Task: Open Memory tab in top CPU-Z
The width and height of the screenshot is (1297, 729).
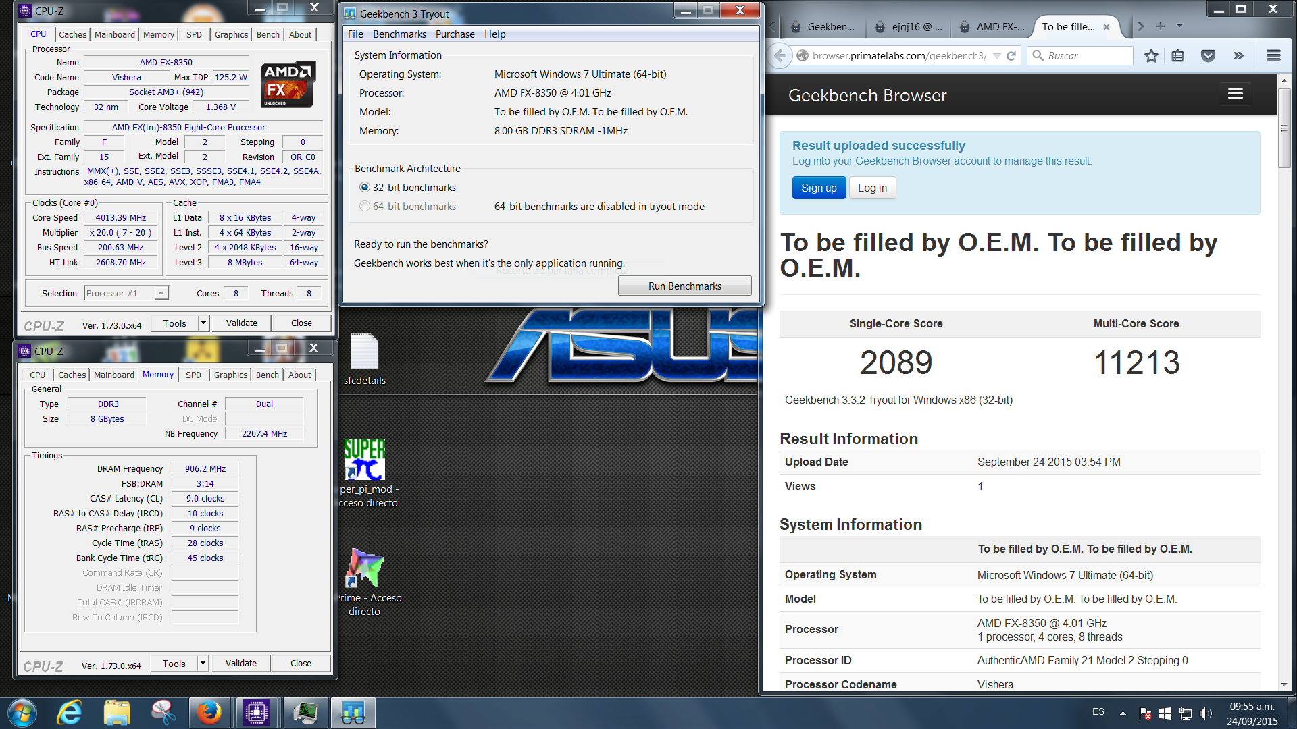Action: click(x=158, y=34)
